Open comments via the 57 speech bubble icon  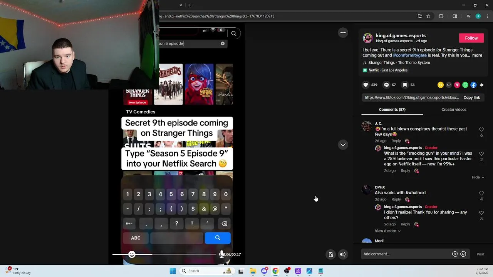point(386,85)
